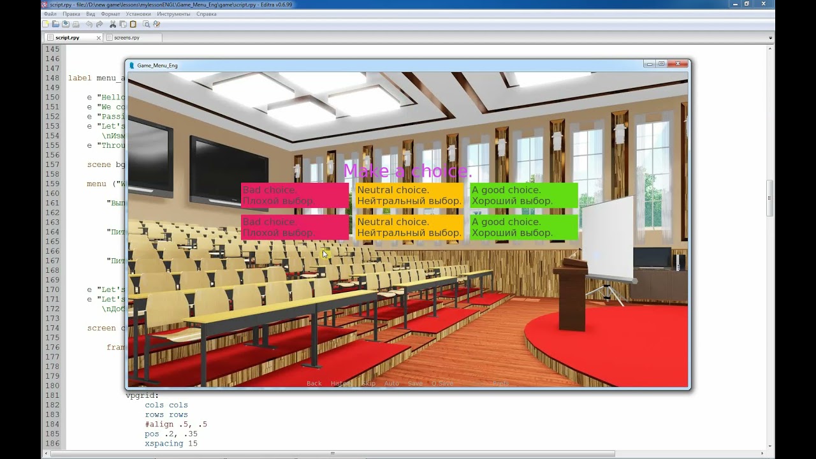Image resolution: width=816 pixels, height=459 pixels.
Task: Click History in game quick menu
Action: coord(341,383)
